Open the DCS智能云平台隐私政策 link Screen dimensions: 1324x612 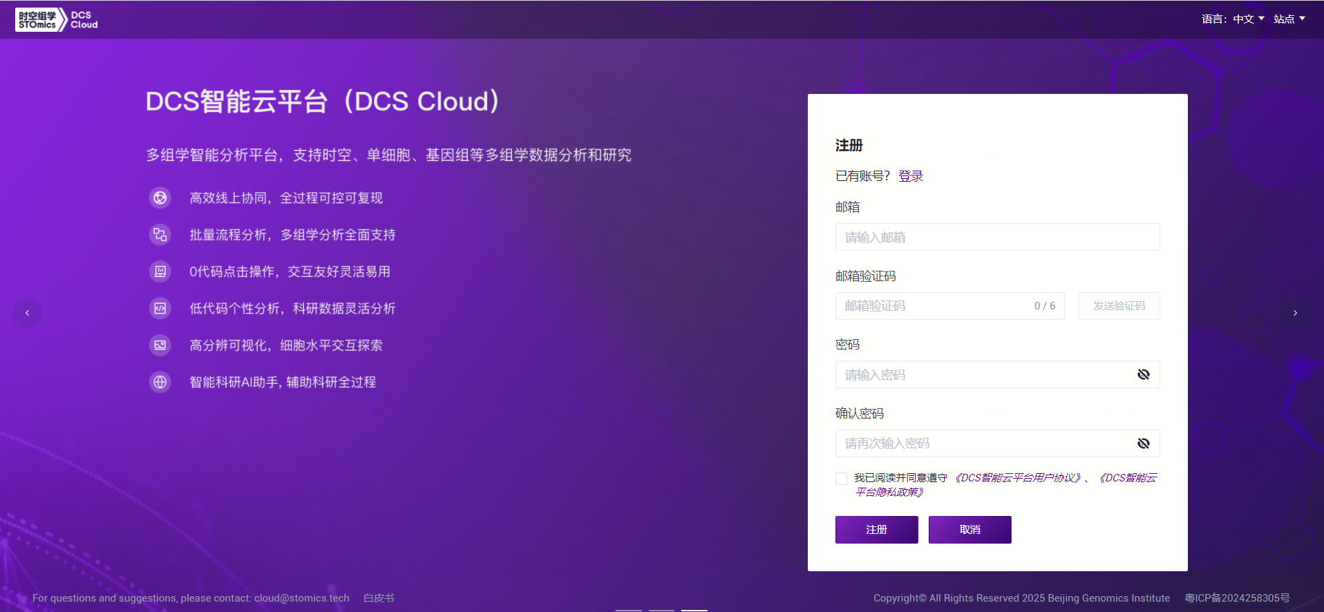pyautogui.click(x=1126, y=478)
